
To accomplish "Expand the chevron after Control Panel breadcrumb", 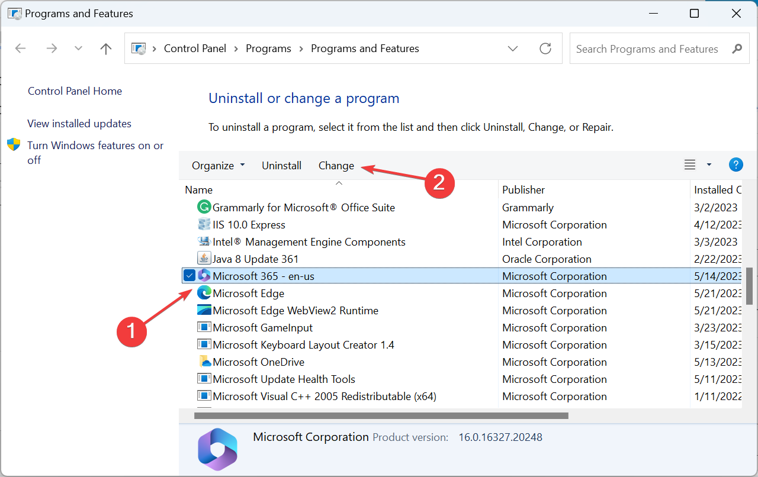I will pyautogui.click(x=236, y=49).
